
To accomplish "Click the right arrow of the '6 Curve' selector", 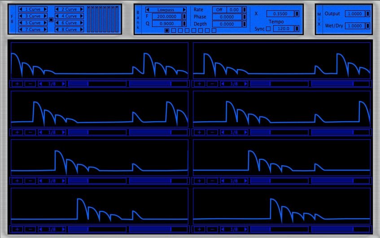I will point(82,23).
